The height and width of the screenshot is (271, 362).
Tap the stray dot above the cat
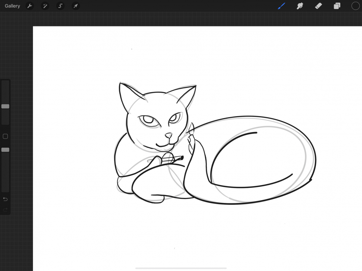(x=132, y=49)
